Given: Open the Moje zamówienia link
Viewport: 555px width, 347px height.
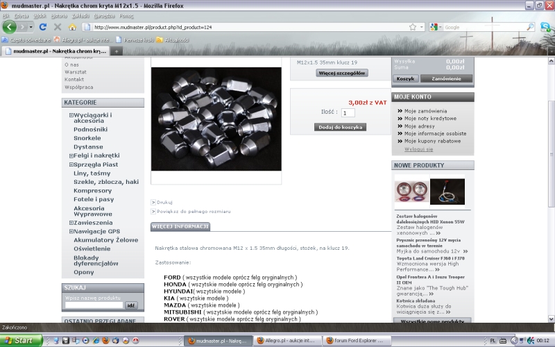Looking at the screenshot, I should click(x=425, y=111).
